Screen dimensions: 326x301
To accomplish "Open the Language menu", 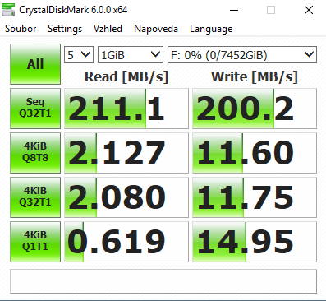I will (x=211, y=29).
